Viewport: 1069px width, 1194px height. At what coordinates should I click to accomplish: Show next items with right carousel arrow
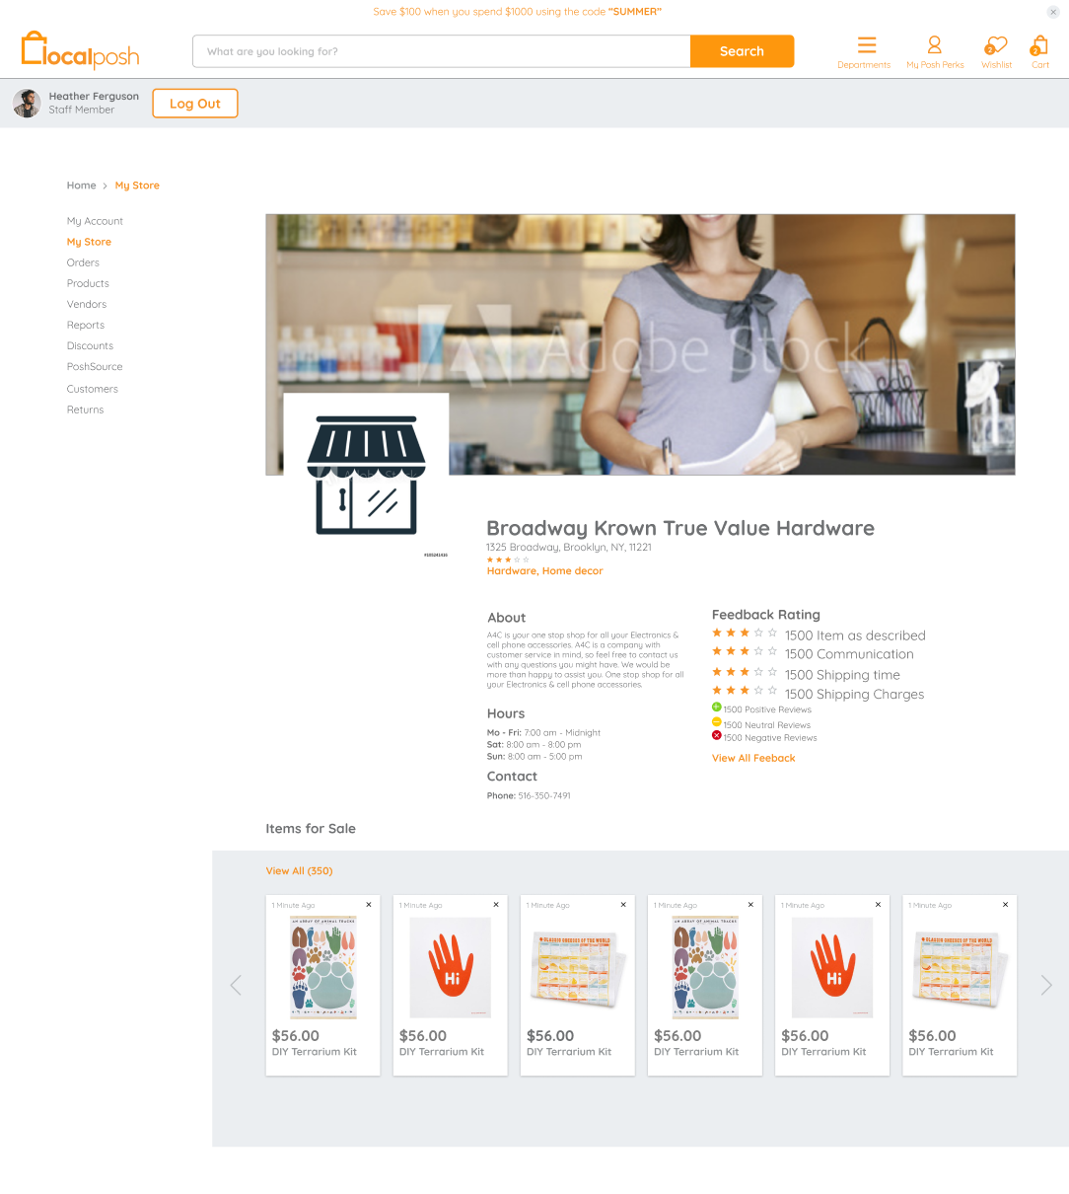point(1046,985)
